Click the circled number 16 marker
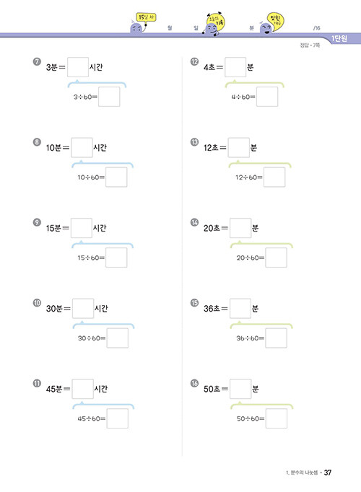Viewport: 361px width, 492px height. pyautogui.click(x=194, y=383)
